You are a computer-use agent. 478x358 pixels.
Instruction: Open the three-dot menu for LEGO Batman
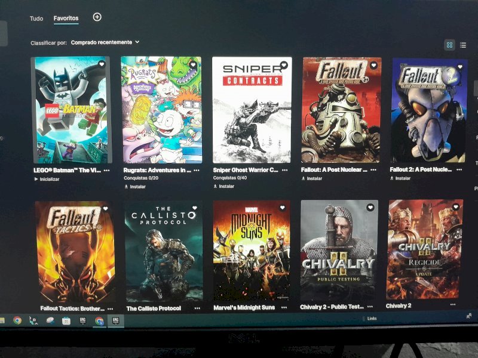(x=106, y=171)
